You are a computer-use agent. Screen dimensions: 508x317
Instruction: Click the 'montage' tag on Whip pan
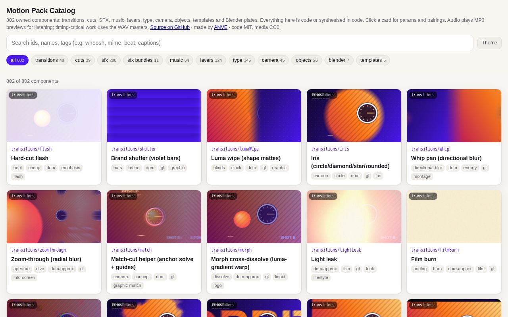(x=422, y=177)
